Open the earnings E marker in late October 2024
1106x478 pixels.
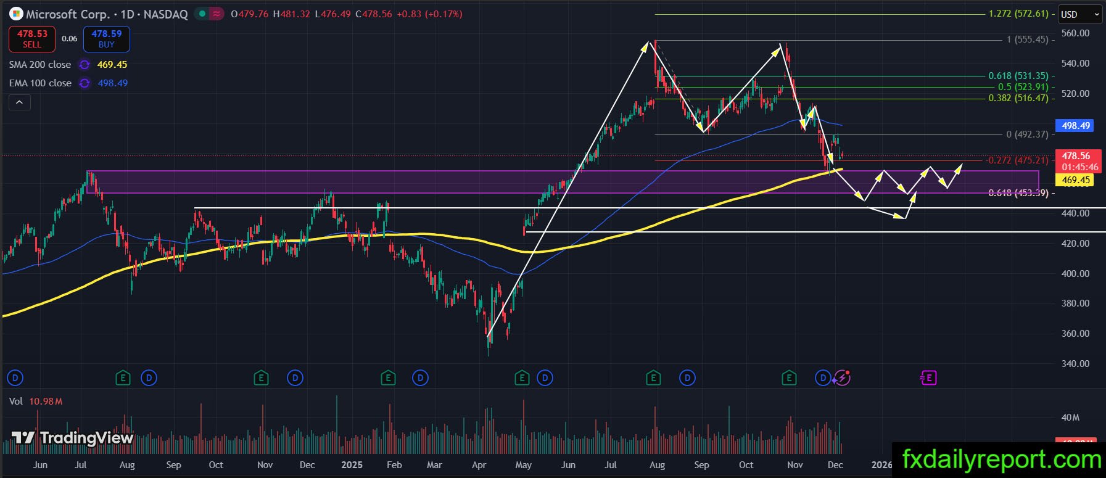[x=261, y=377]
